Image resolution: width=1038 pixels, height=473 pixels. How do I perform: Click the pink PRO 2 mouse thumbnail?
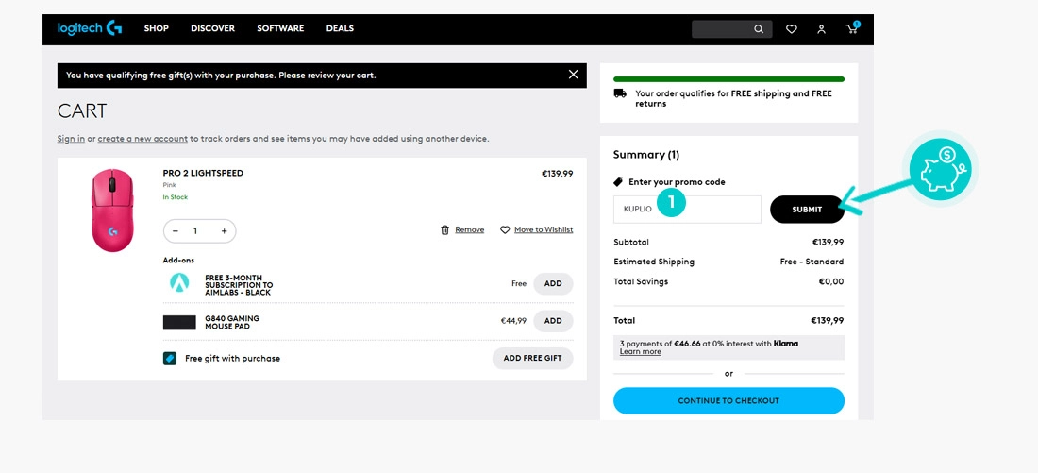[x=112, y=210]
